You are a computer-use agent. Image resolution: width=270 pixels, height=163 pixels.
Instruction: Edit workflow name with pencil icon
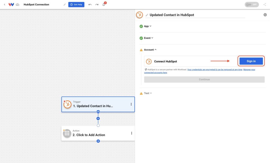point(65,4)
